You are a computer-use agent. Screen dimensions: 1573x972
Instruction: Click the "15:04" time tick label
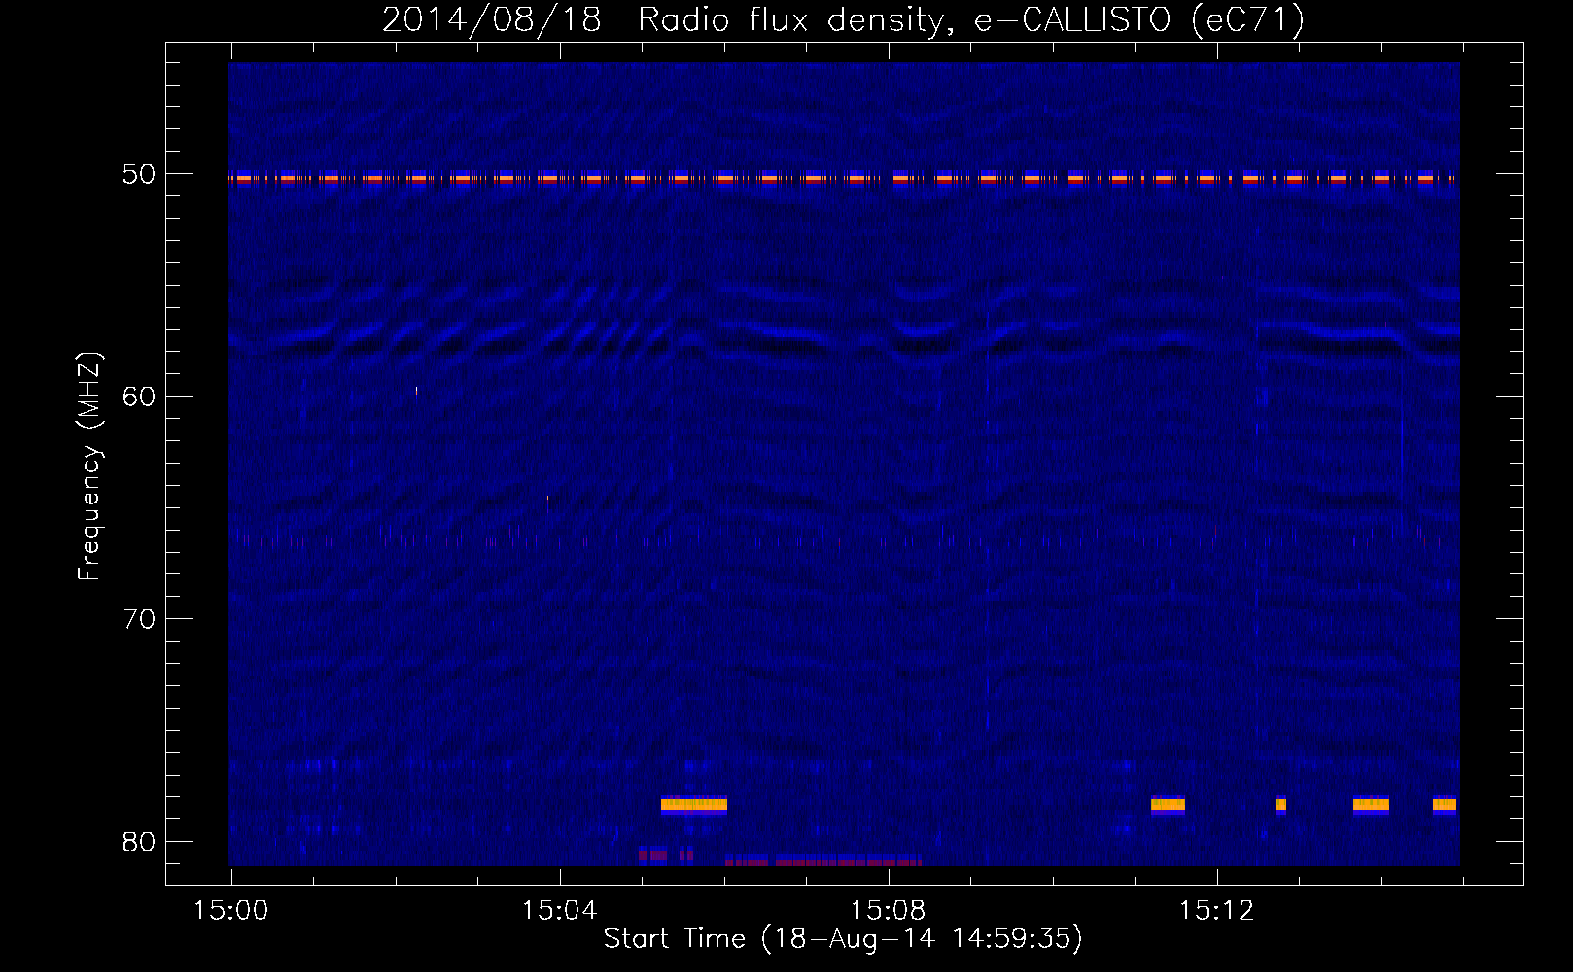pos(559,911)
